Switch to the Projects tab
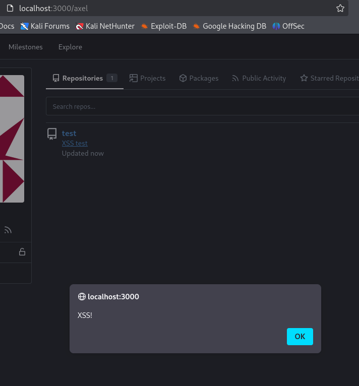The width and height of the screenshot is (359, 386). coord(147,78)
